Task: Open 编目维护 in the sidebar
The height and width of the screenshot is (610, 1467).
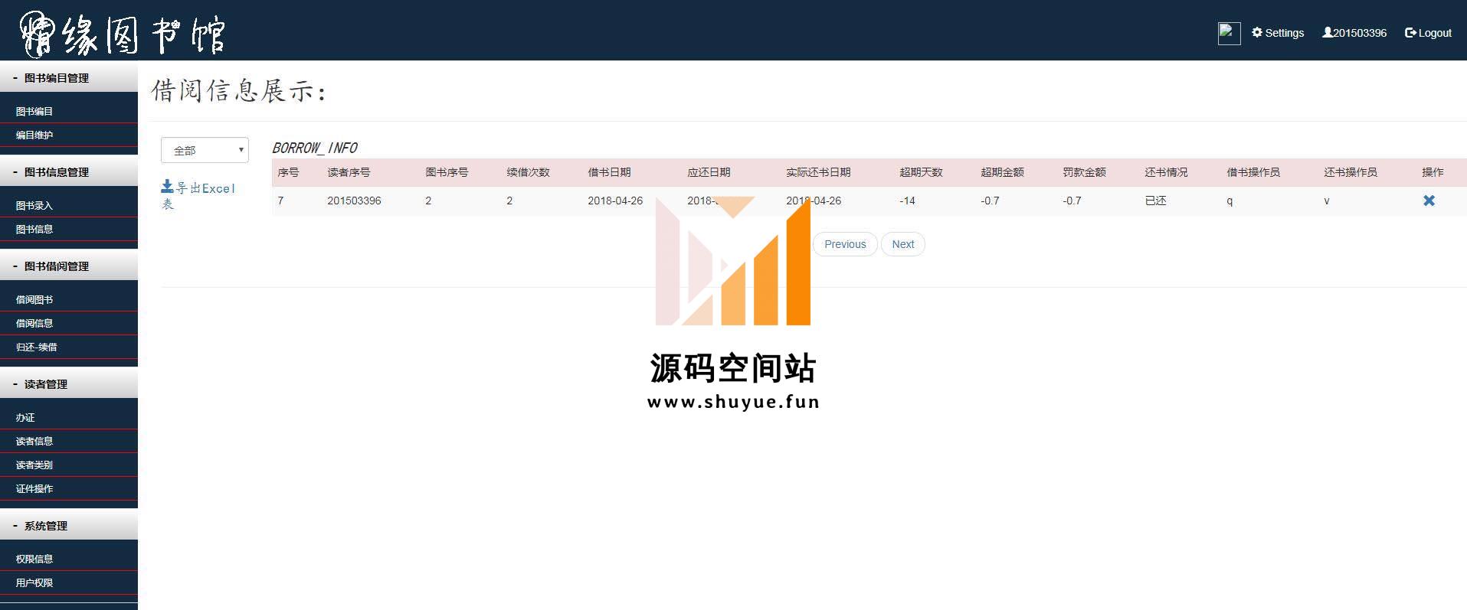Action: (34, 135)
